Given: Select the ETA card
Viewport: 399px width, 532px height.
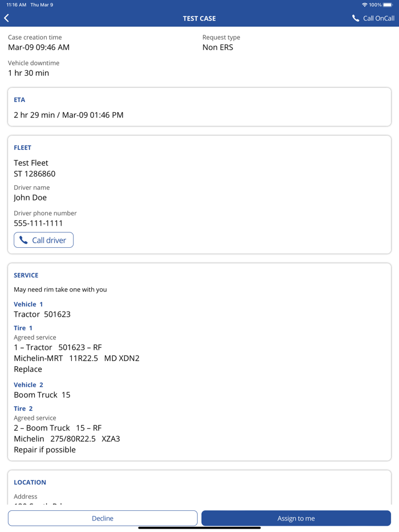Looking at the screenshot, I should pos(199,107).
